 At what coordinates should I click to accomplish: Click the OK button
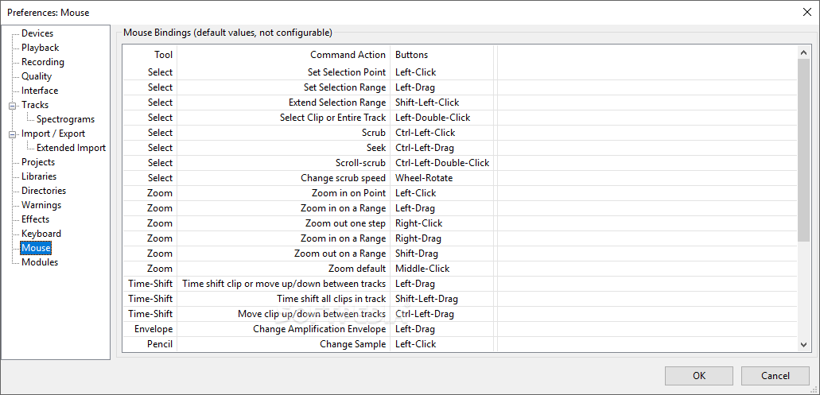click(x=699, y=376)
